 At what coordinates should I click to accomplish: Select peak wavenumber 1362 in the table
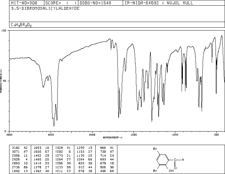[x=37, y=171]
